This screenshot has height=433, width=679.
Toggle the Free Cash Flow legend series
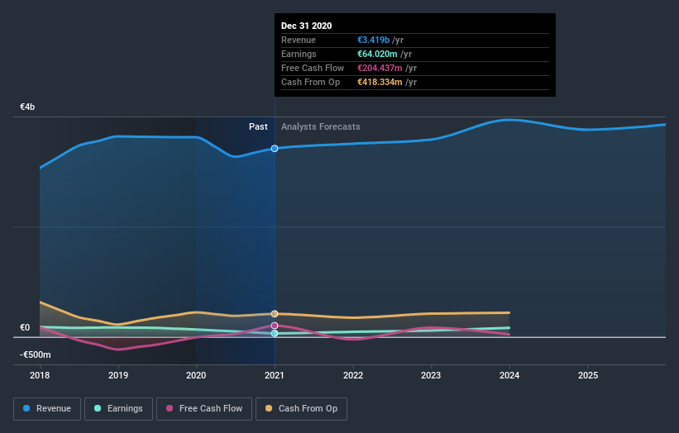click(204, 409)
